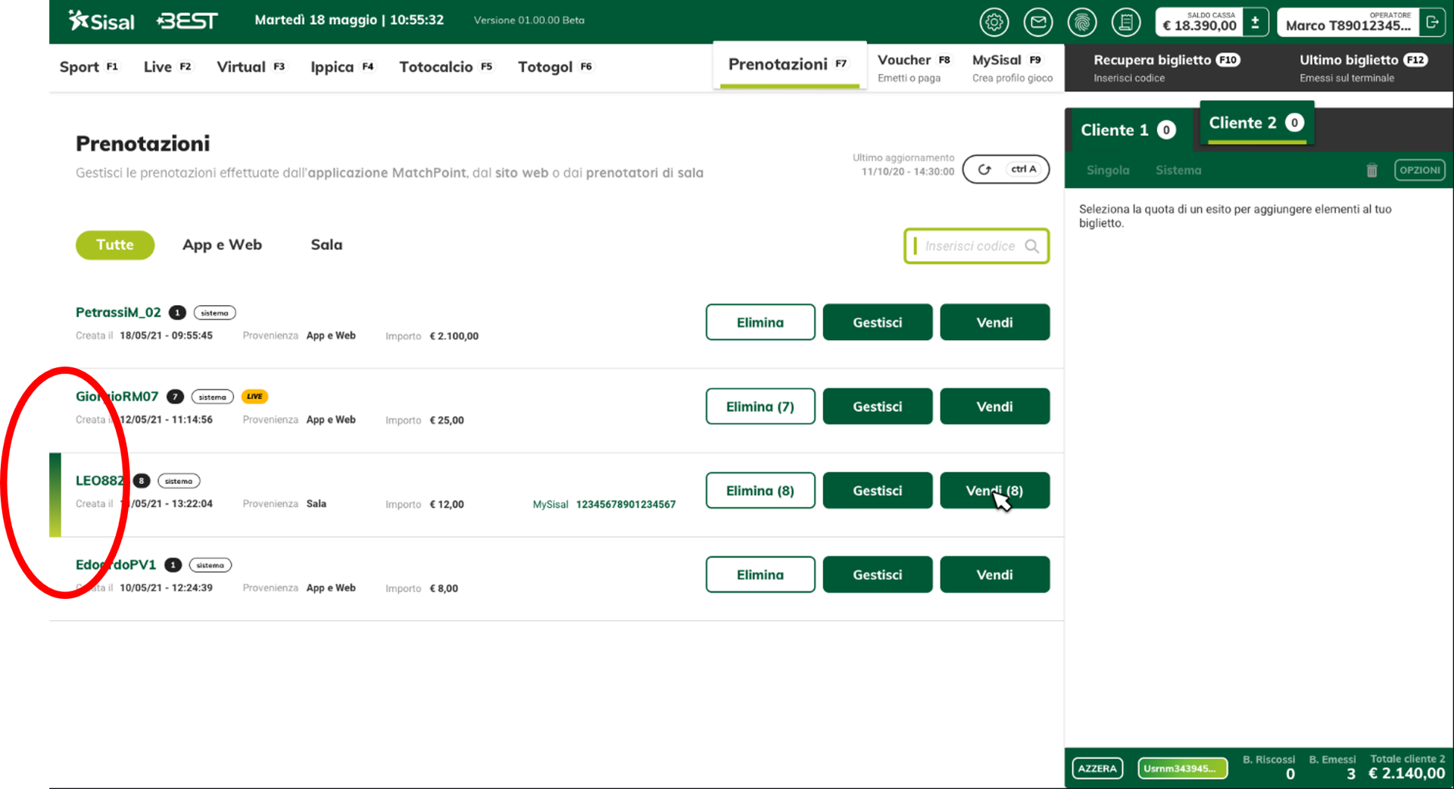Filter by Sala
The height and width of the screenshot is (789, 1454).
(x=326, y=245)
